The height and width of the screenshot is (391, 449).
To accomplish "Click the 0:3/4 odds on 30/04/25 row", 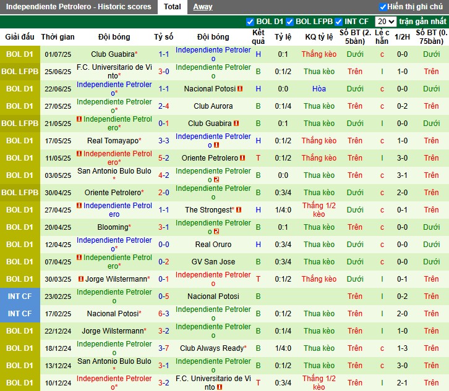I will point(283,193).
